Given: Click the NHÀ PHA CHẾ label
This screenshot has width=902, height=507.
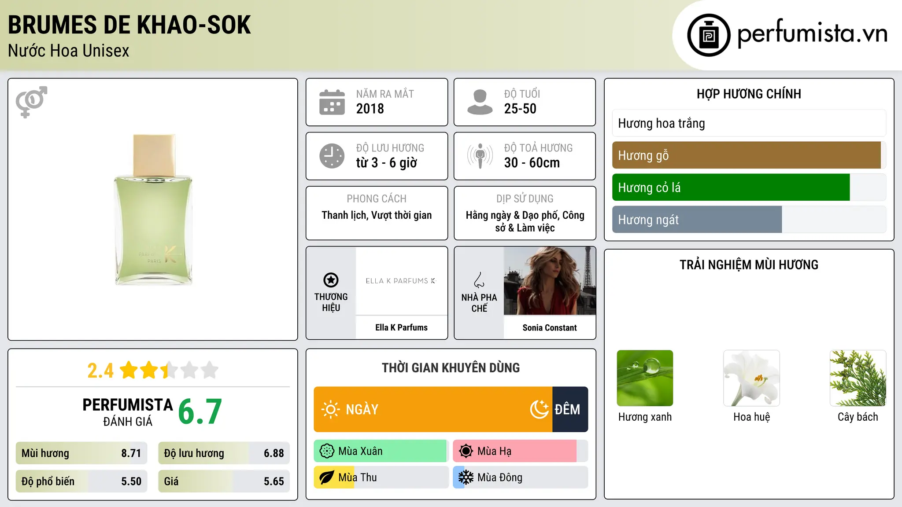Looking at the screenshot, I should (x=479, y=303).
